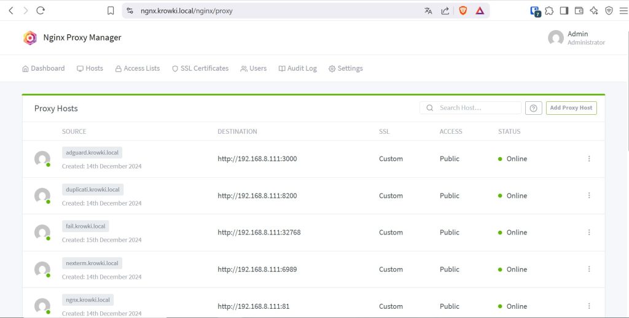
Task: Click the duplicati.krowki.local source link
Action: 93,190
